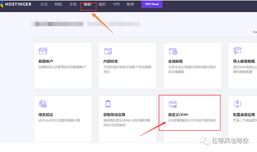Click the PRO Panel button
The width and height of the screenshot is (257, 152).
point(152,4)
